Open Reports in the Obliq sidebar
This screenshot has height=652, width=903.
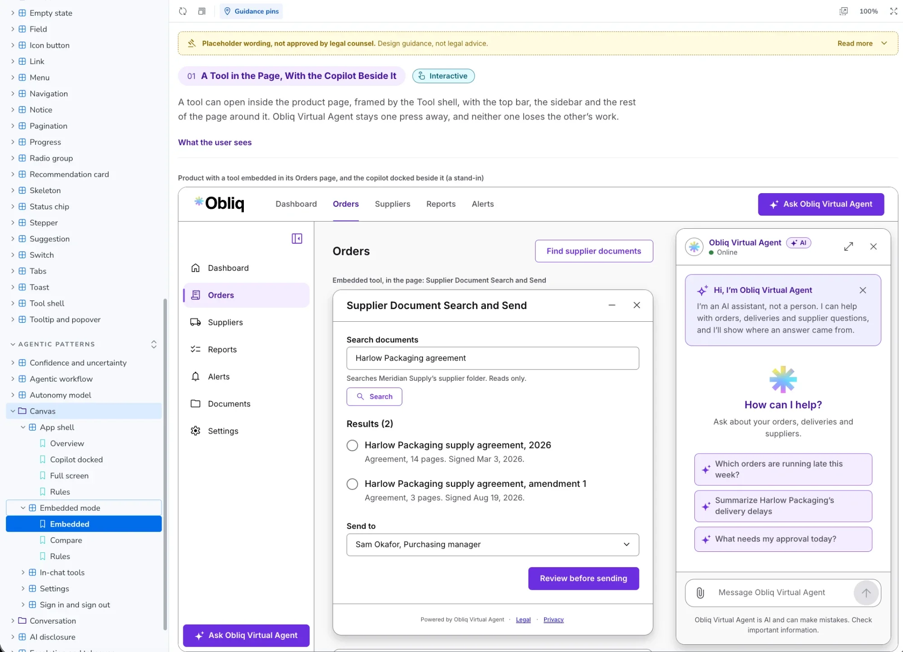(x=247, y=349)
